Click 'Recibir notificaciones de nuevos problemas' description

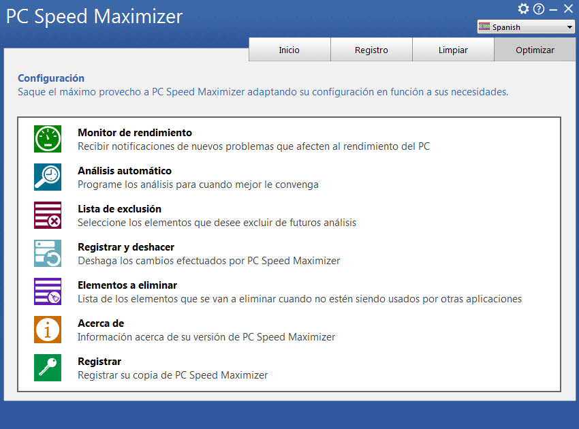(253, 146)
